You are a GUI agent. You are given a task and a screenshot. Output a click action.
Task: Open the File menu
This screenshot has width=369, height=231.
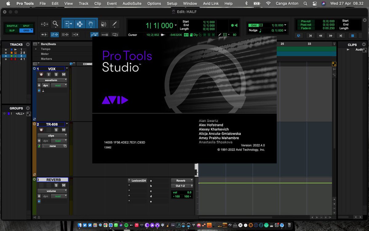click(42, 3)
